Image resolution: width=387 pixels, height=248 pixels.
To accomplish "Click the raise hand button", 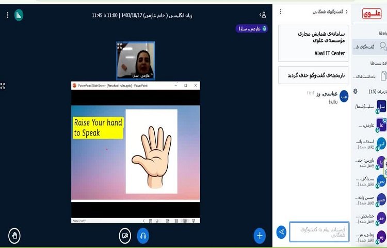I will (x=14, y=236).
